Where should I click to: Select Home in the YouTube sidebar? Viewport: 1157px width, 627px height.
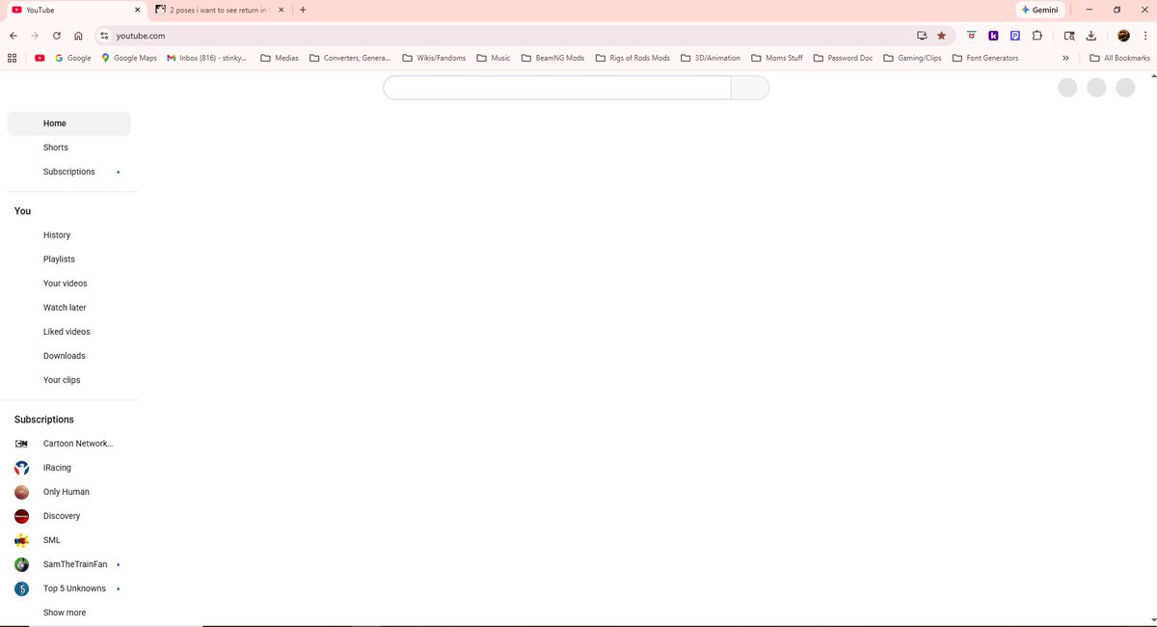click(x=68, y=123)
